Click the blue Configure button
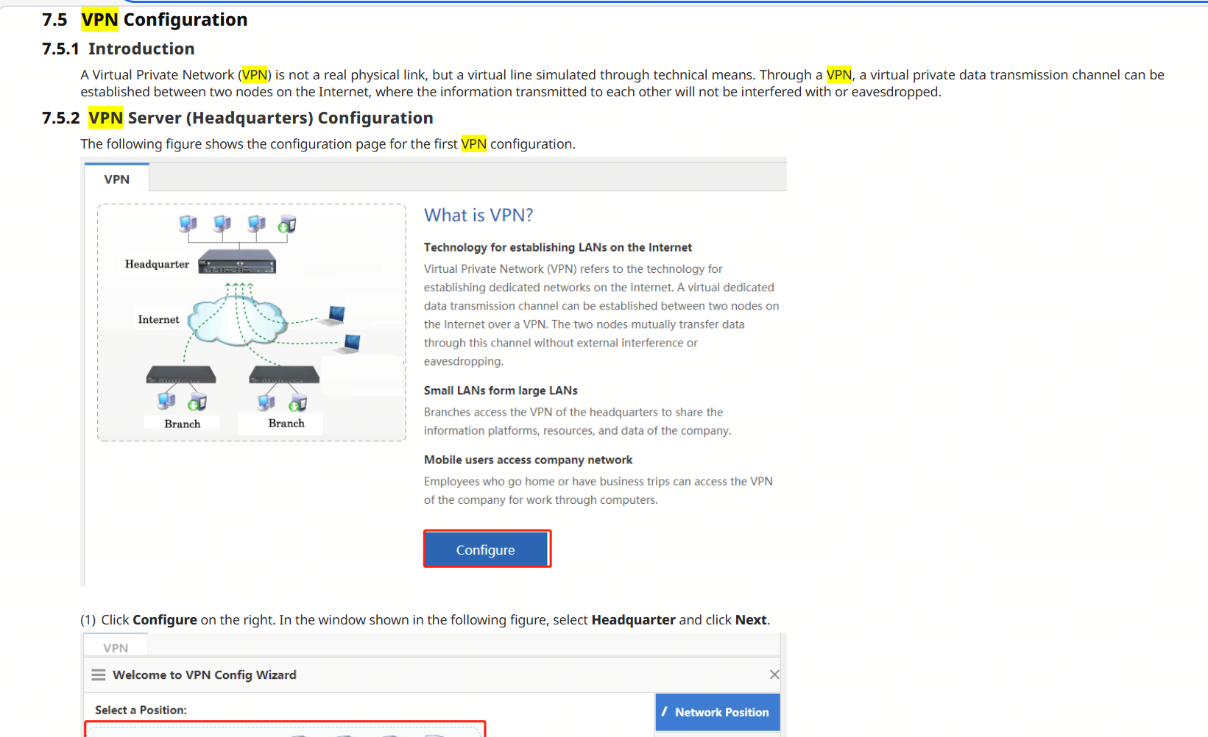This screenshot has width=1208, height=737. tap(486, 549)
